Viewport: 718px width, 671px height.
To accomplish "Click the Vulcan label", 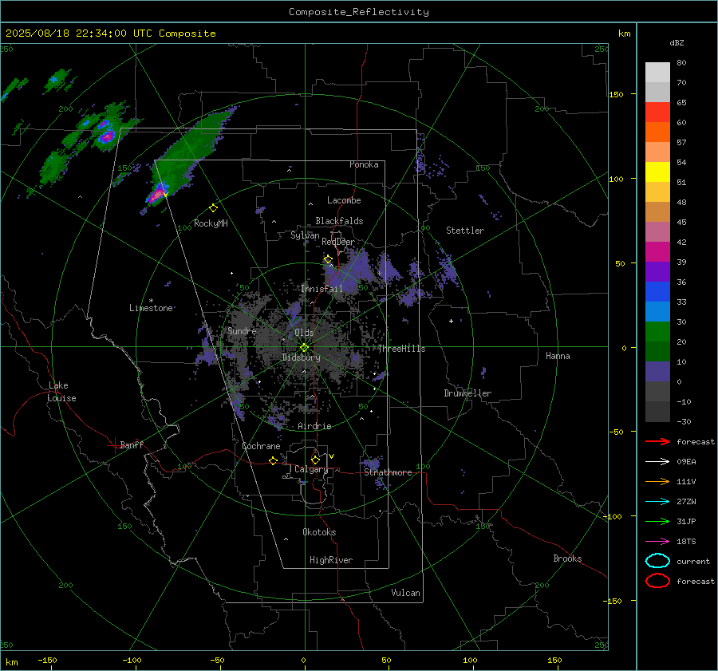I will tap(406, 593).
